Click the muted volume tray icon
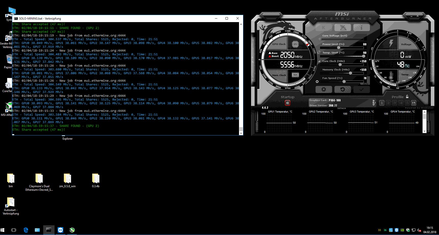Screen dimensions: 439x235 (419, 230)
